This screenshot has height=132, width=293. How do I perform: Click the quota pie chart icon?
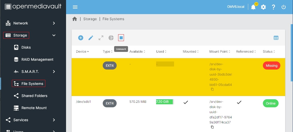click(111, 38)
